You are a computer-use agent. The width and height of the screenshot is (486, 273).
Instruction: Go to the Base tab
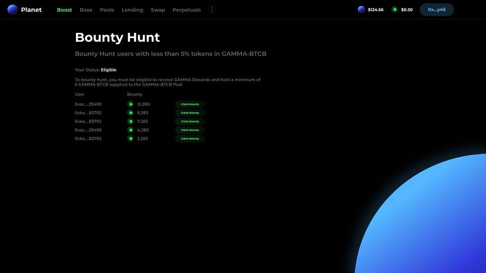point(86,10)
